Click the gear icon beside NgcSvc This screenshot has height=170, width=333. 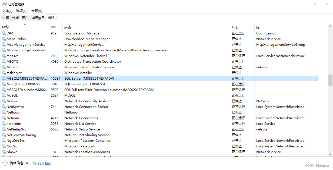point(4,146)
